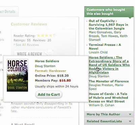
Task: Expand the More by This Author section
Action: [109, 114]
